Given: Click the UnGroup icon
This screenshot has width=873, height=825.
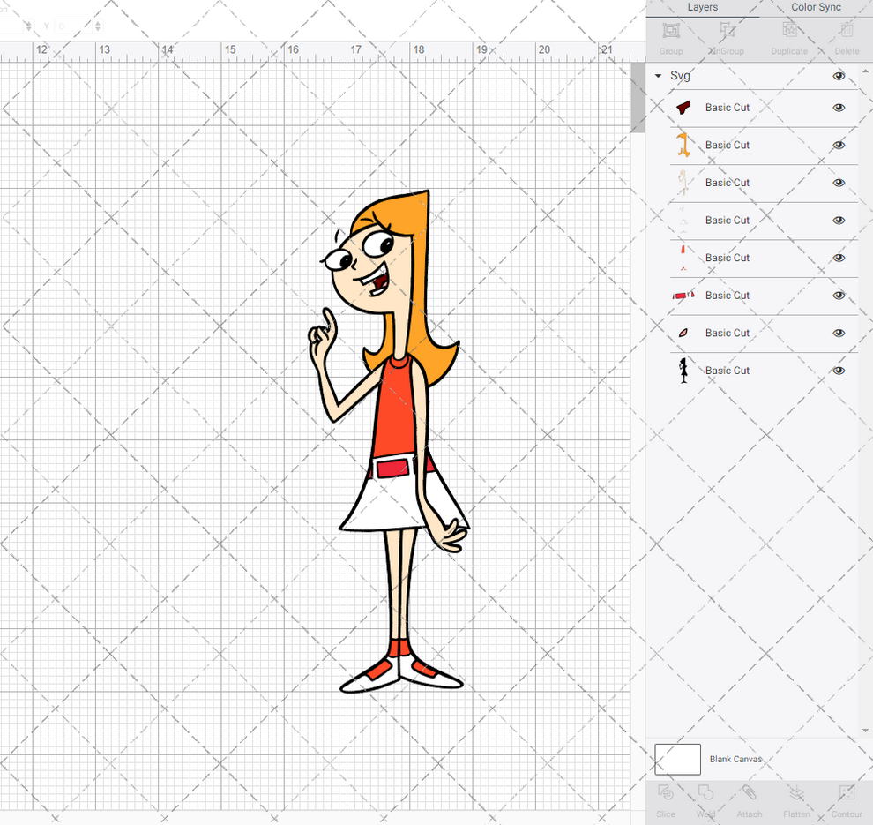Looking at the screenshot, I should tap(726, 34).
